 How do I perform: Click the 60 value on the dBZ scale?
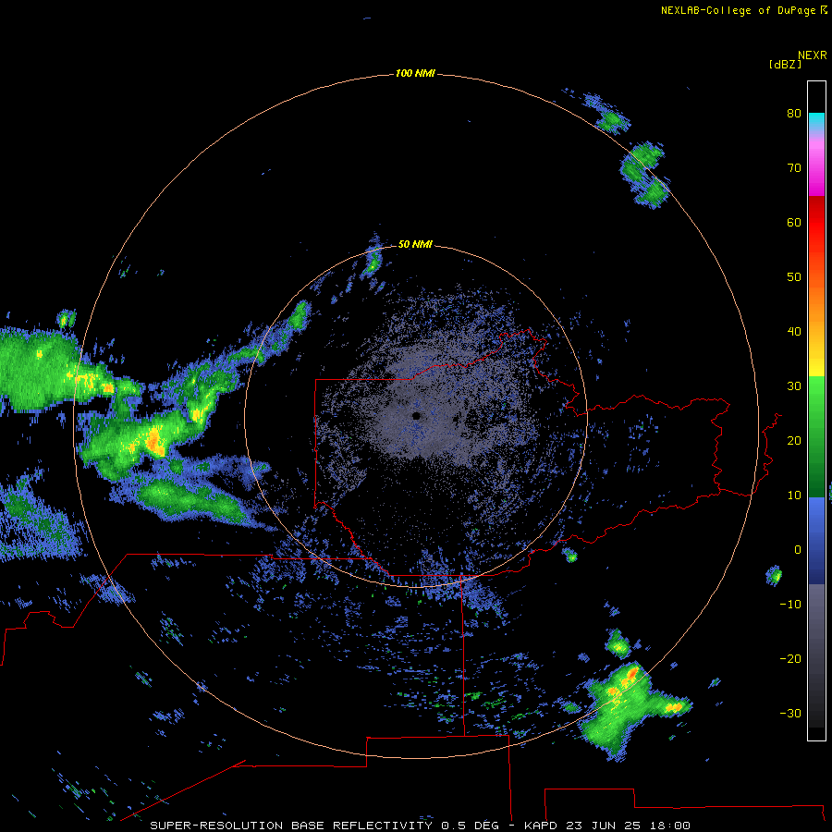coord(794,222)
